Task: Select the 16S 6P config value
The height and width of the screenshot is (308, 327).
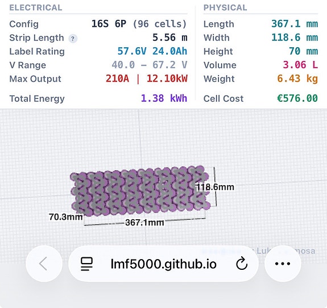Action: tap(109, 24)
